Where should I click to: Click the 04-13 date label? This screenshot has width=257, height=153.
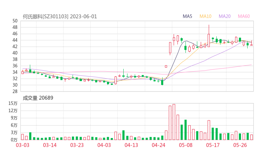(x=131, y=145)
